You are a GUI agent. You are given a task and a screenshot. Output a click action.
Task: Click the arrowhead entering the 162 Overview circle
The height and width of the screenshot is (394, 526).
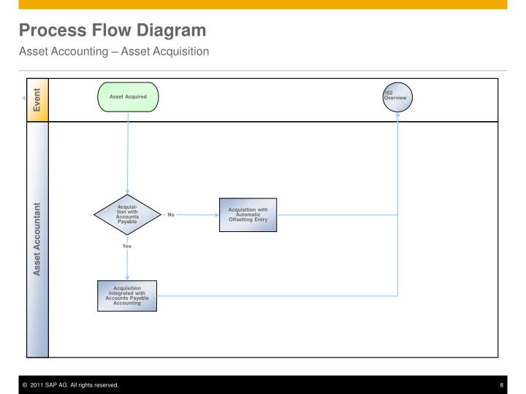[x=397, y=115]
